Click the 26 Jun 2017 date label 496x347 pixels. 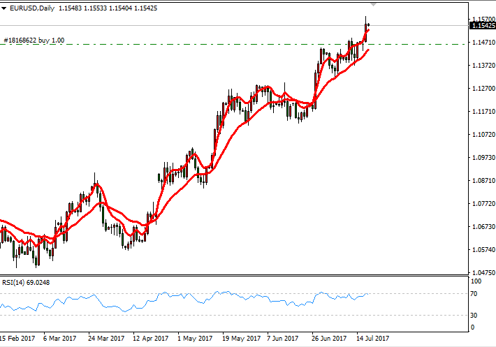(329, 339)
